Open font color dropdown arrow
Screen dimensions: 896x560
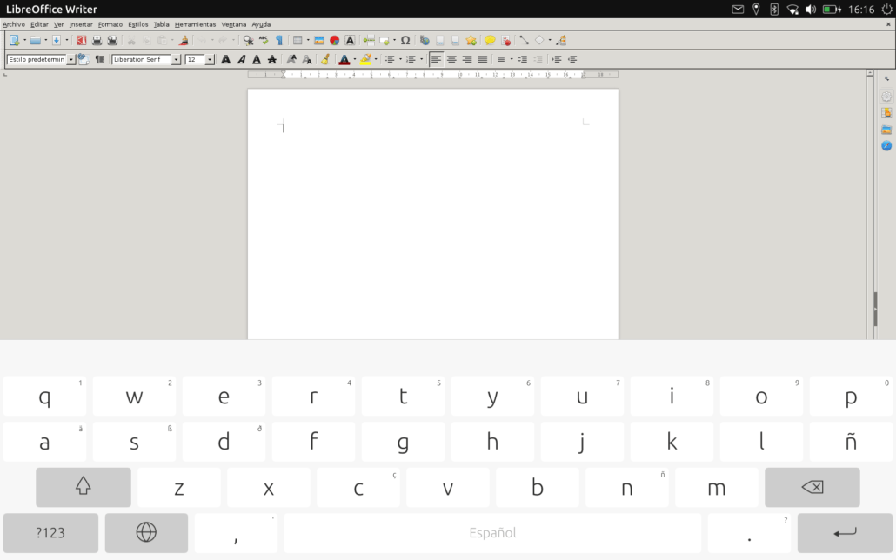[x=354, y=59]
